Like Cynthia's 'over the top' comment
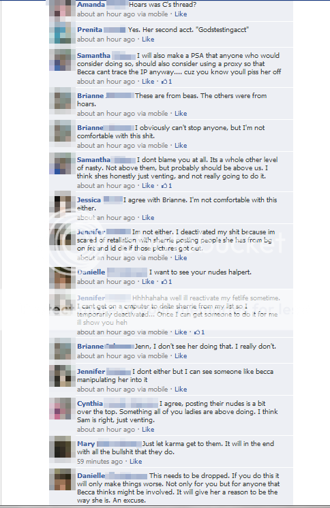The height and width of the screenshot is (508, 330). (148, 430)
